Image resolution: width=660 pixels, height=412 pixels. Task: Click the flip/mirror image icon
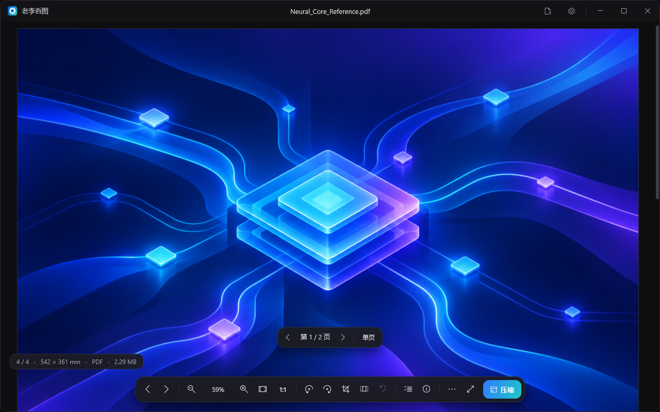pyautogui.click(x=364, y=389)
